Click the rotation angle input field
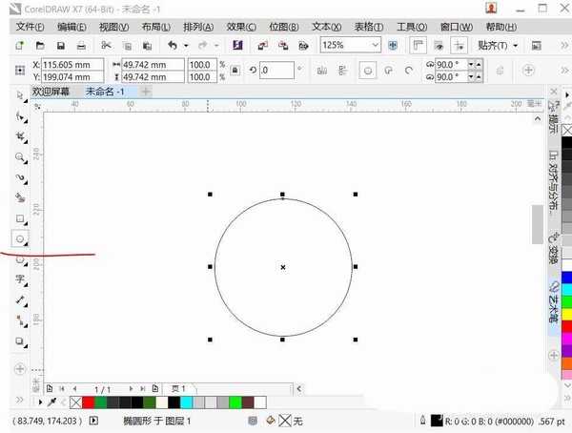This screenshot has height=433, width=572. [x=277, y=71]
